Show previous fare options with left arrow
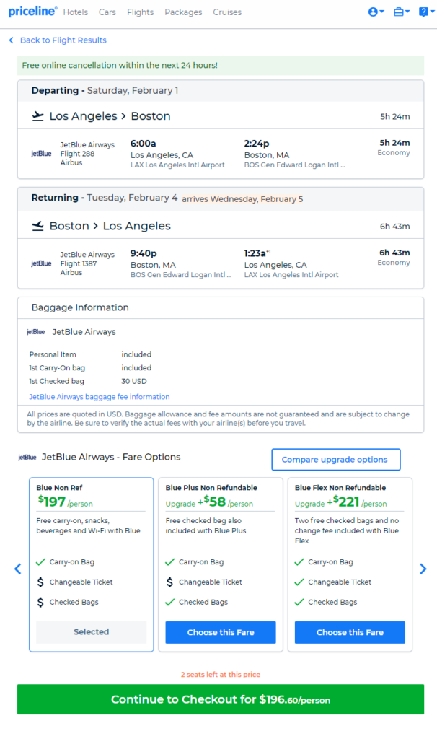The width and height of the screenshot is (437, 739). tap(18, 569)
